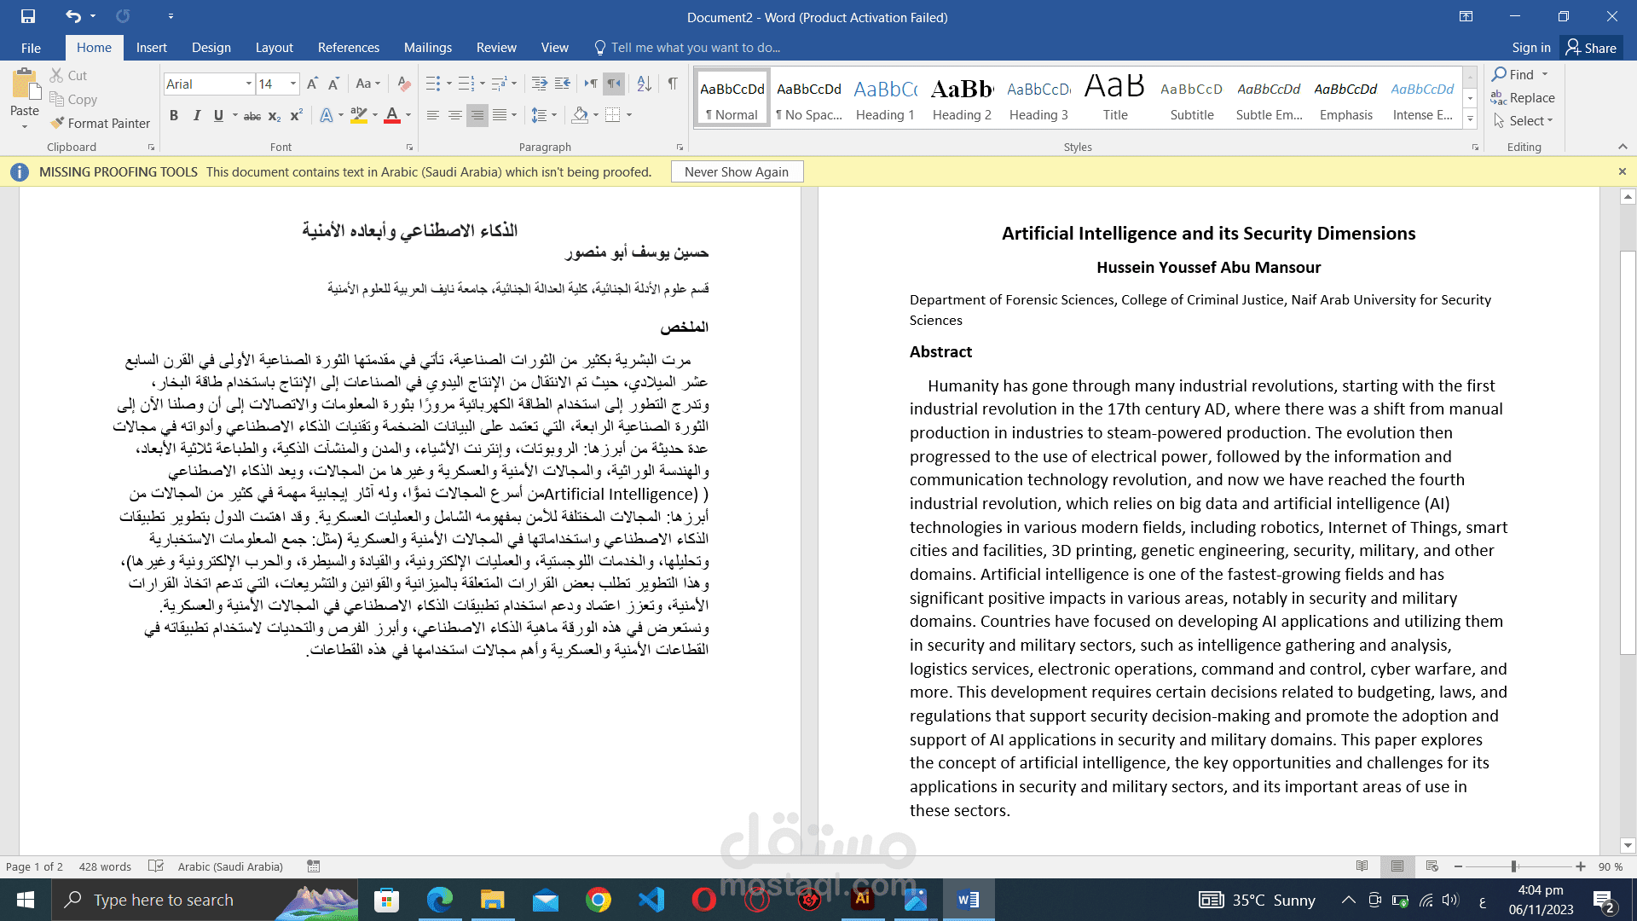Expand the Change Case menu

point(368,84)
